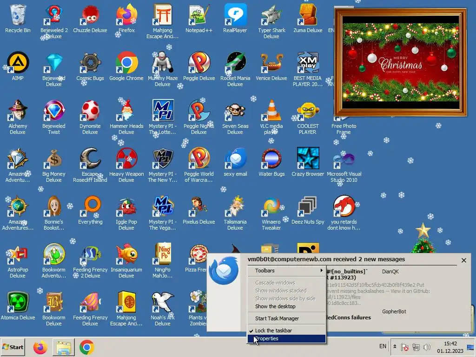Screen dimensions: 476x357
Task: Open the Recycle Bin desktop icon
Action: (x=18, y=19)
